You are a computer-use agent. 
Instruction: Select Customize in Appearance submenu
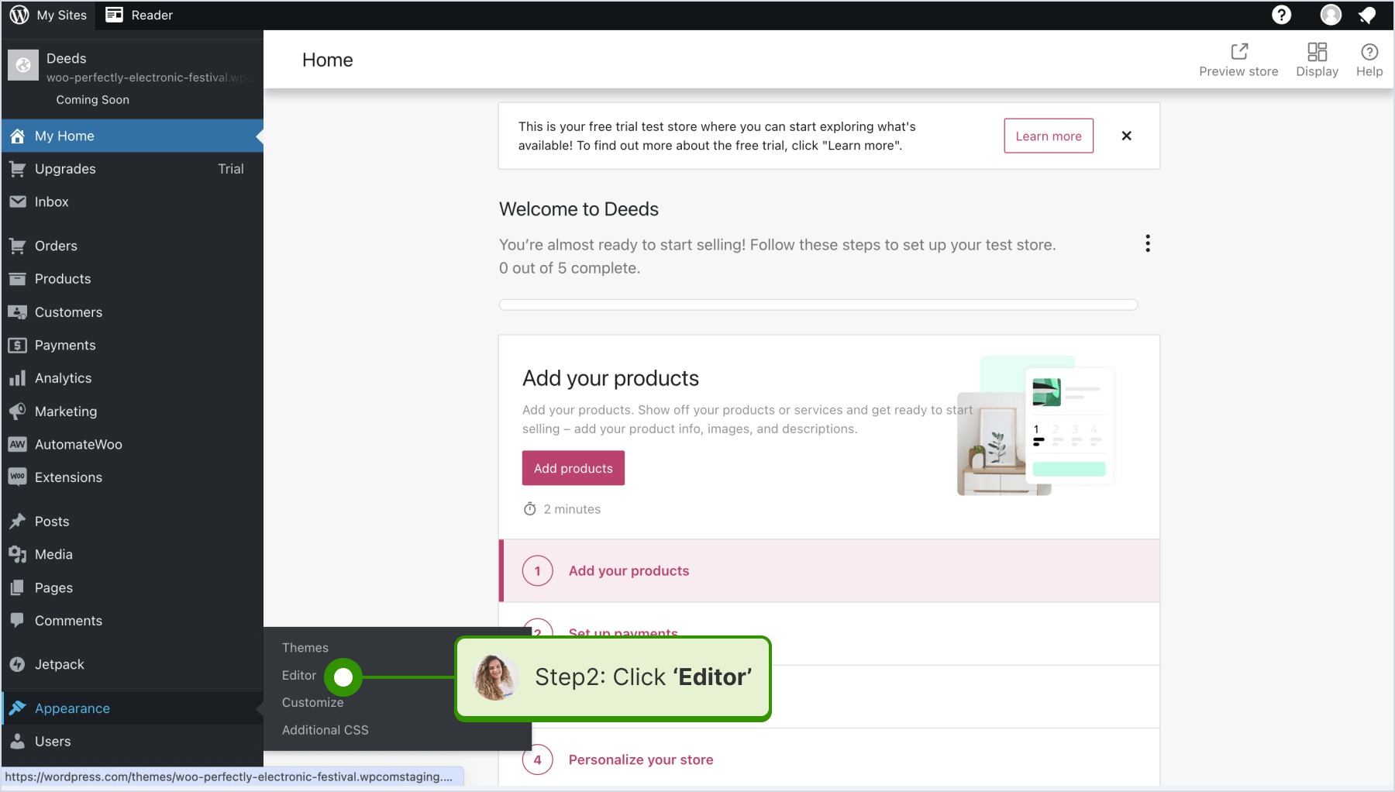point(312,703)
